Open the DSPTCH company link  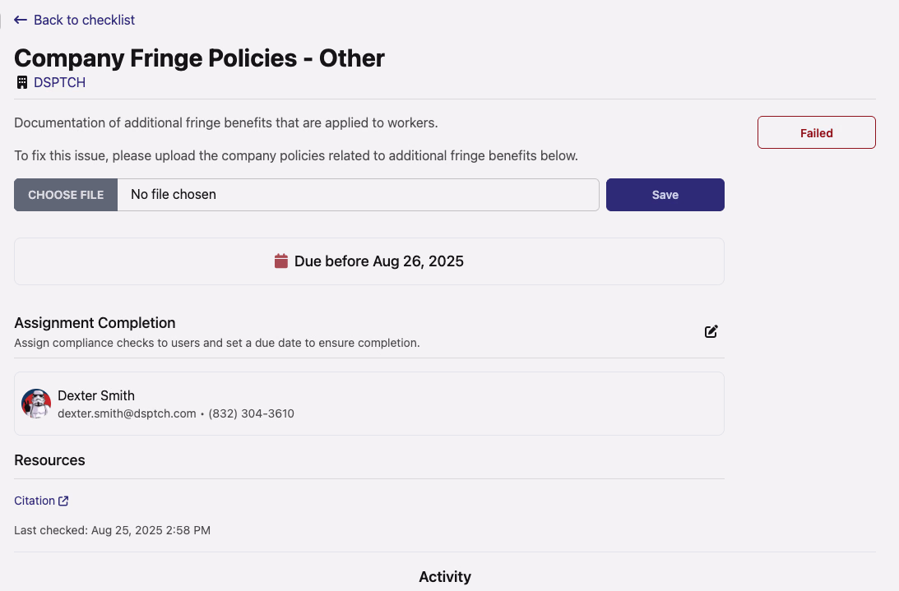coord(59,82)
